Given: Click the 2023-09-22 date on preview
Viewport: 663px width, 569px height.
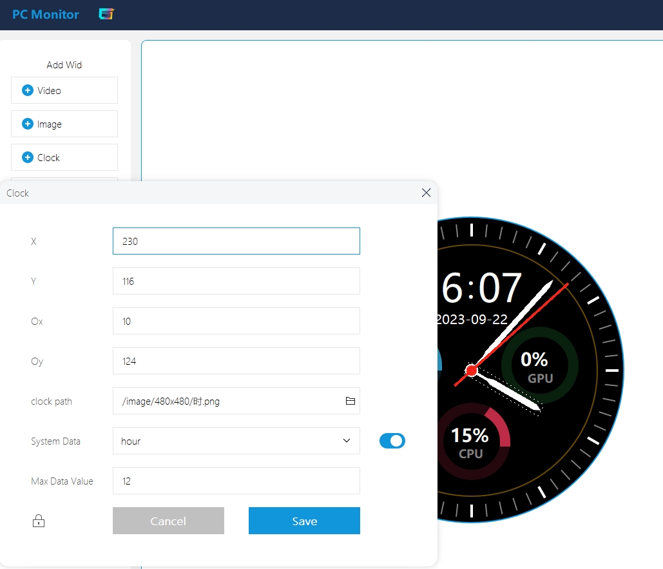Looking at the screenshot, I should point(472,319).
